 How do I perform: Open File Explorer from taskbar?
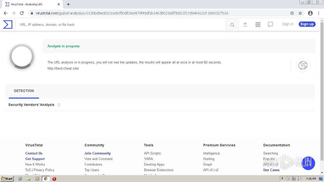[x=29, y=179]
